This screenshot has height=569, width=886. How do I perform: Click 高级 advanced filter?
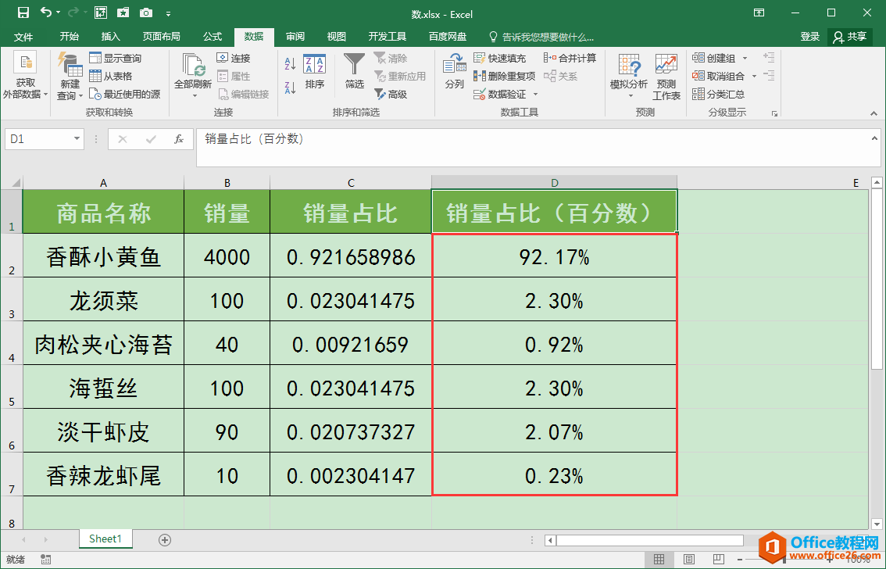click(x=391, y=95)
